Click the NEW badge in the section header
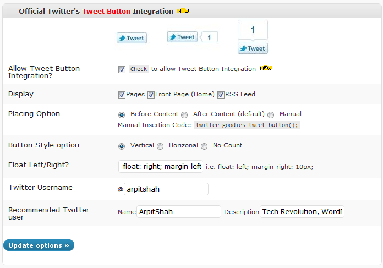Viewport: 383px width, 268px height. [x=183, y=11]
